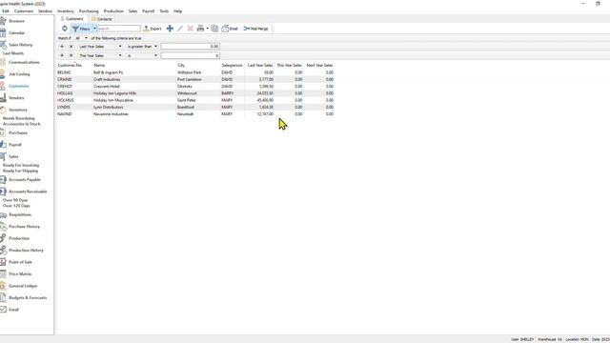
Task: Select the Customers sidebar module
Action: (x=19, y=86)
